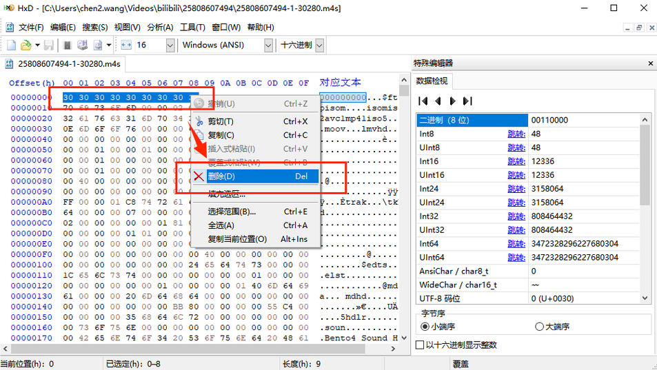Viewport: 657px width, 370px height.
Task: Click the Open disk drive icon
Action: [82, 45]
